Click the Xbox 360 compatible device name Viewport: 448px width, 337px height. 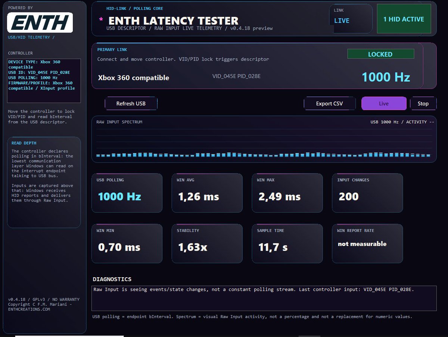pos(133,78)
